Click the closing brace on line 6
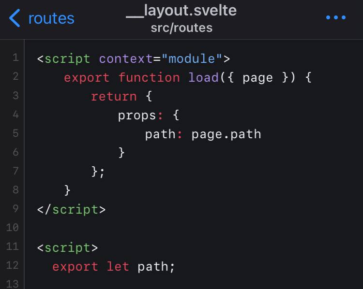This screenshot has height=289, width=363. (x=121, y=153)
